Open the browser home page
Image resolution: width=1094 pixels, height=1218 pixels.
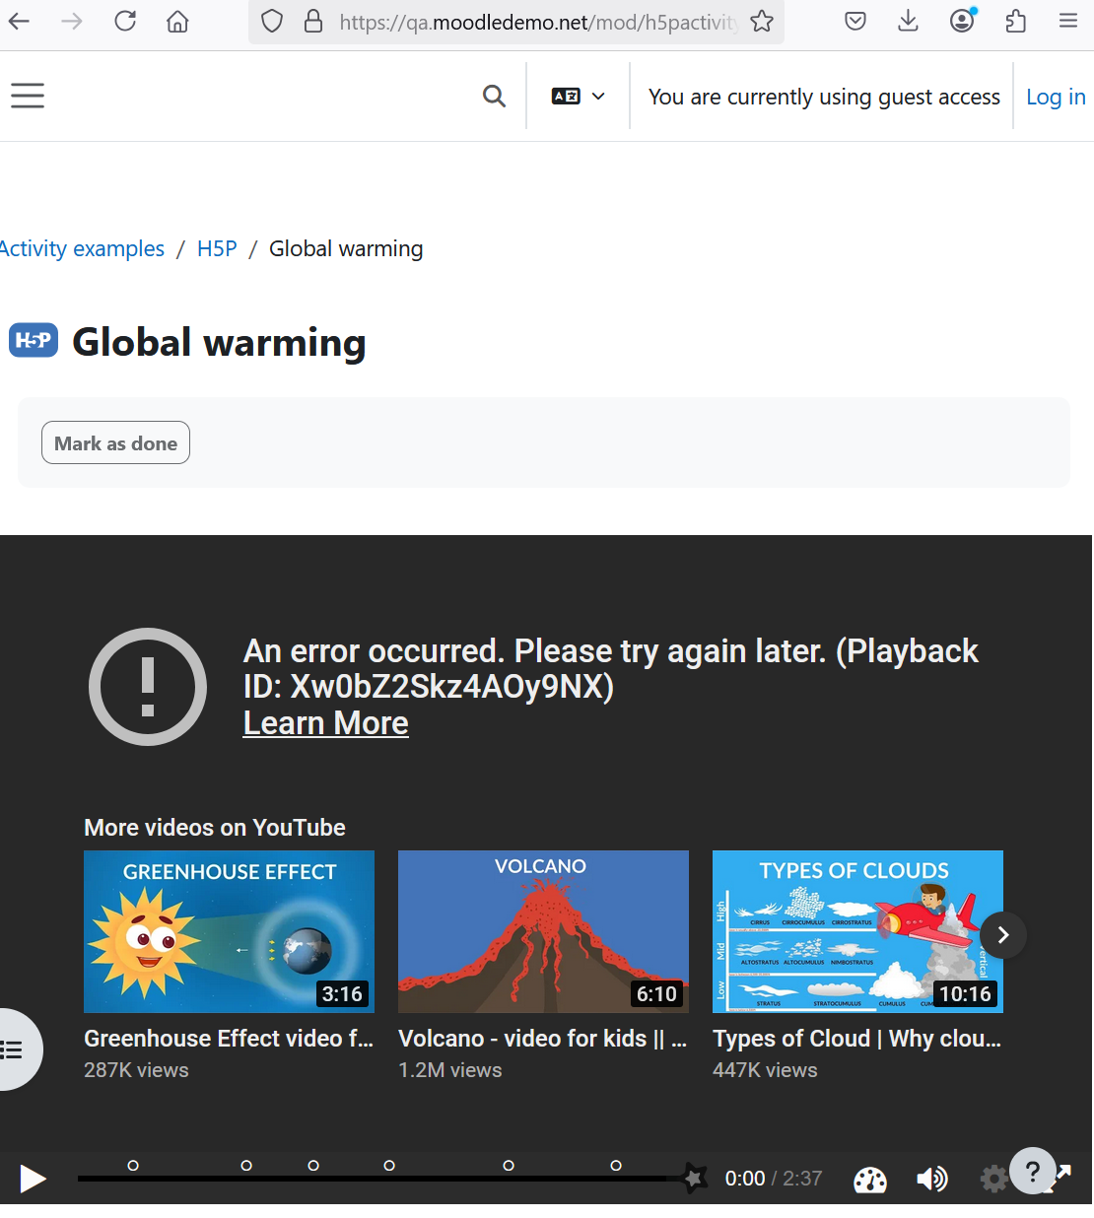(177, 21)
